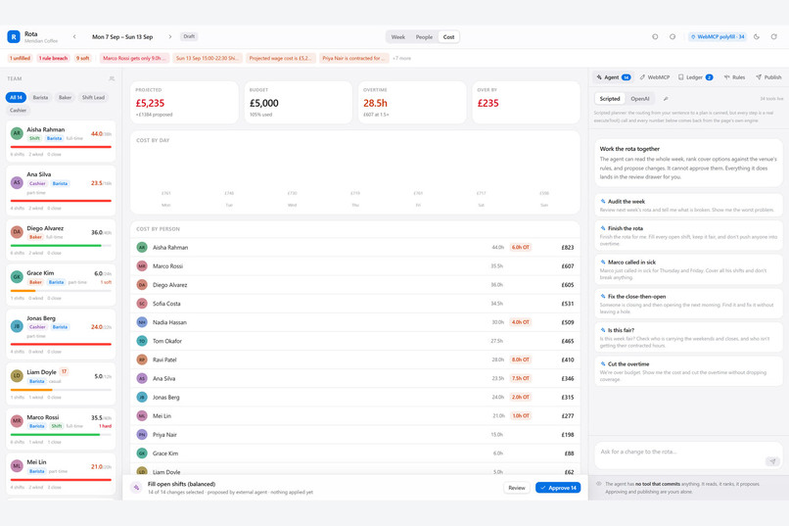The image size is (789, 526).
Task: Filter the team by the Shift Lead chip
Action: pyautogui.click(x=93, y=97)
